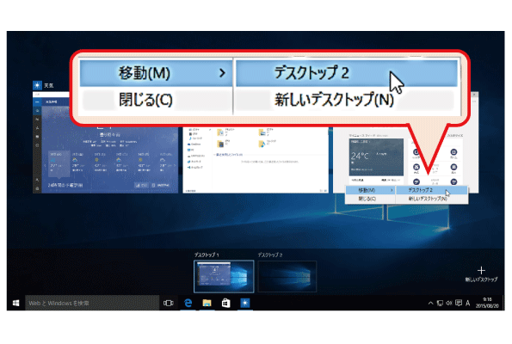Open the Action Center notification icon
This screenshot has width=512, height=344.
[459, 304]
